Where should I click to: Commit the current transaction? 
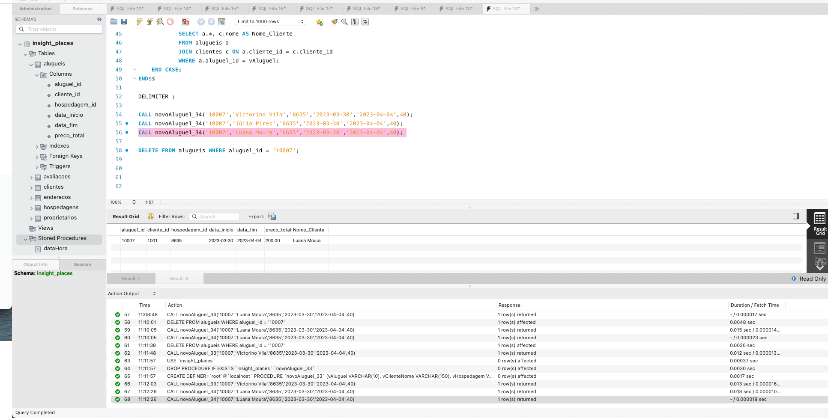pyautogui.click(x=201, y=22)
